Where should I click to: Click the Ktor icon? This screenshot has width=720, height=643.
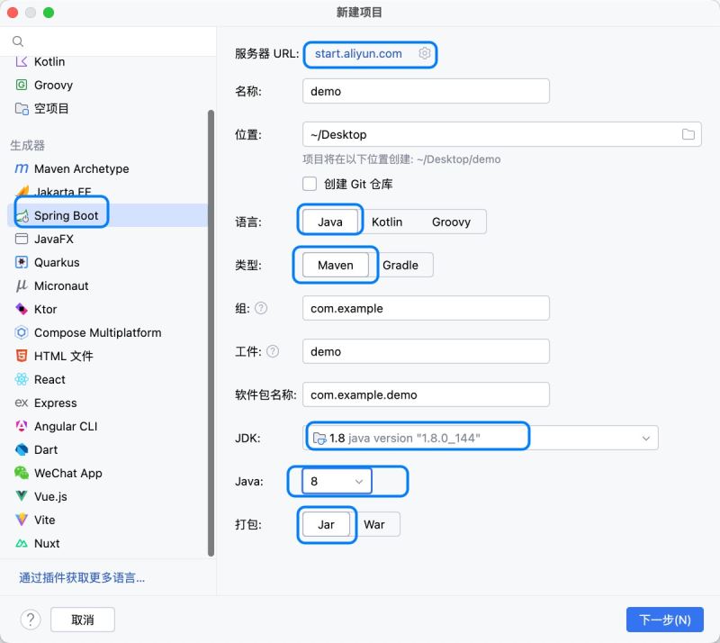[x=22, y=309]
